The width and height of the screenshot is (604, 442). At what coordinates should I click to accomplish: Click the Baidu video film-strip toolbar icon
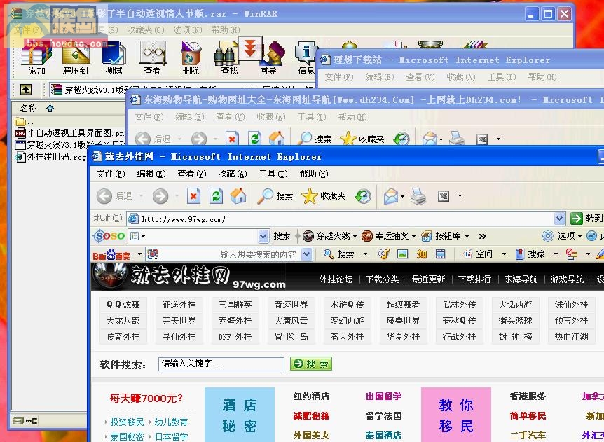(x=440, y=254)
